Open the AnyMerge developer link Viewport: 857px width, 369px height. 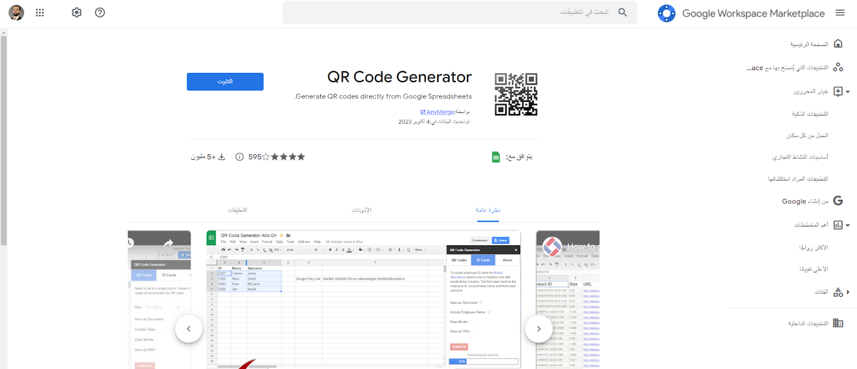440,112
